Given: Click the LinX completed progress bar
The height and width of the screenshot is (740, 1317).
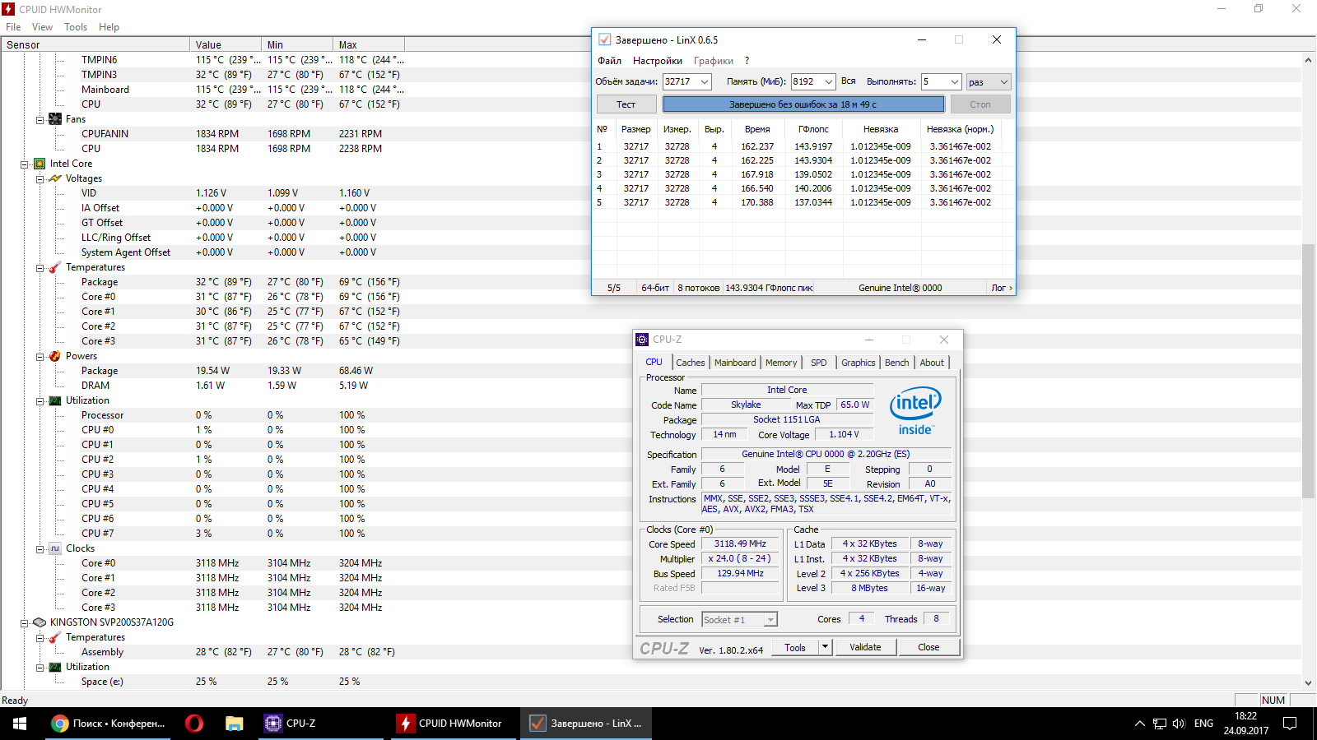Looking at the screenshot, I should (x=803, y=104).
